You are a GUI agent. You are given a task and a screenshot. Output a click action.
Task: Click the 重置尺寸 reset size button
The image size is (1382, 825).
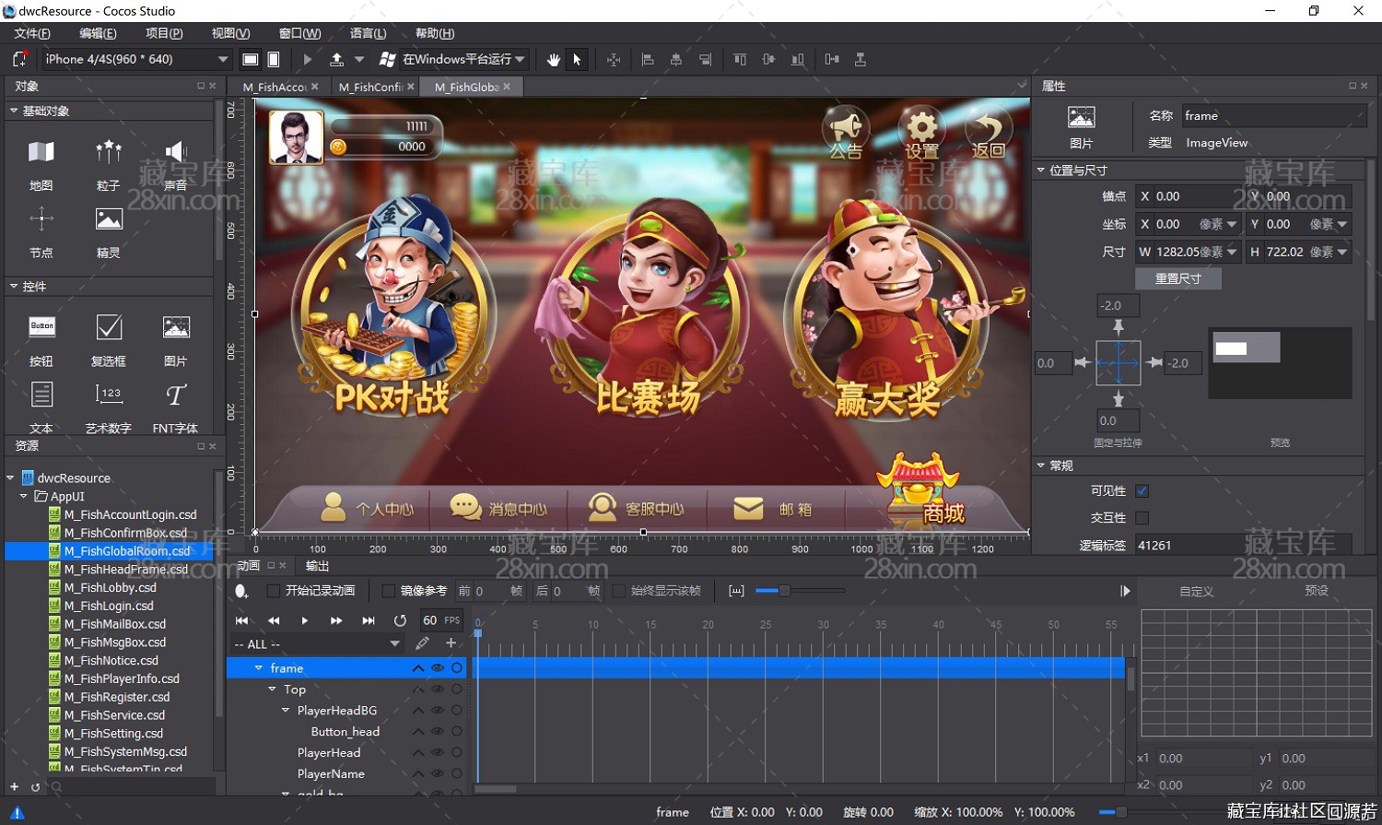[x=1178, y=278]
